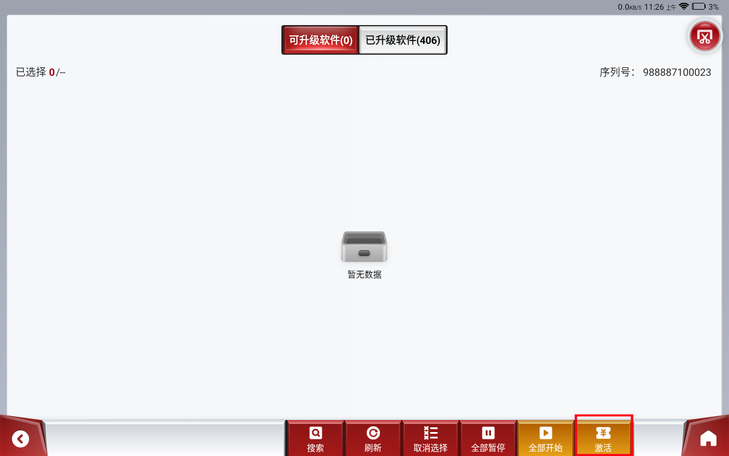Pause all downloads with 全部暂停
Image resolution: width=729 pixels, height=456 pixels.
coord(488,439)
